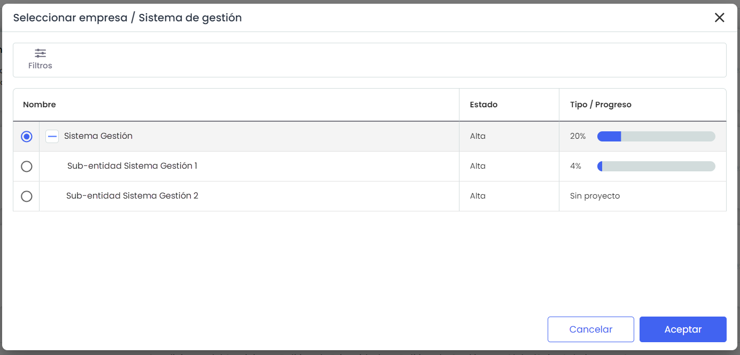The height and width of the screenshot is (355, 740).
Task: Click the 20% progress bar
Action: [656, 137]
